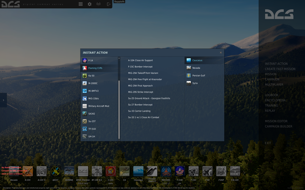This screenshot has width=305, height=190.
Task: Select the F-14B module icon
Action: (x=180, y=171)
